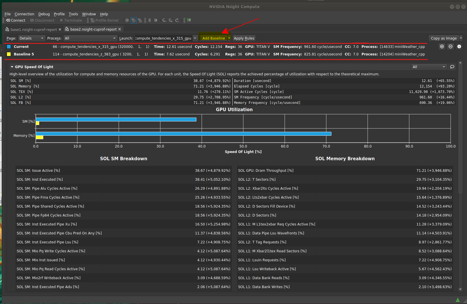The width and height of the screenshot is (467, 304).
Task: Switch to the base1.nsight-cuprof-report tab
Action: tap(33, 29)
